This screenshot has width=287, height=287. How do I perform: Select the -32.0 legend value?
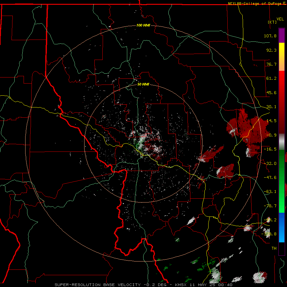coord(270,164)
